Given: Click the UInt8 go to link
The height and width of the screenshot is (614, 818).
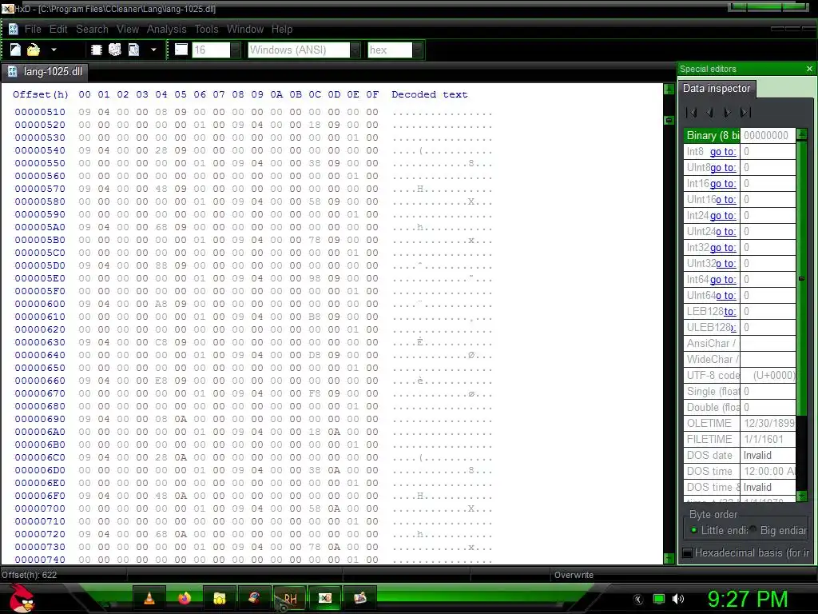Looking at the screenshot, I should pyautogui.click(x=723, y=168).
